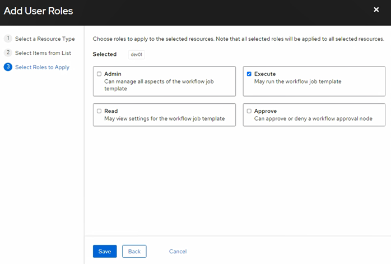Screen dimensions: 391x264
Task: Click the Execute role card description text
Action: (297, 81)
